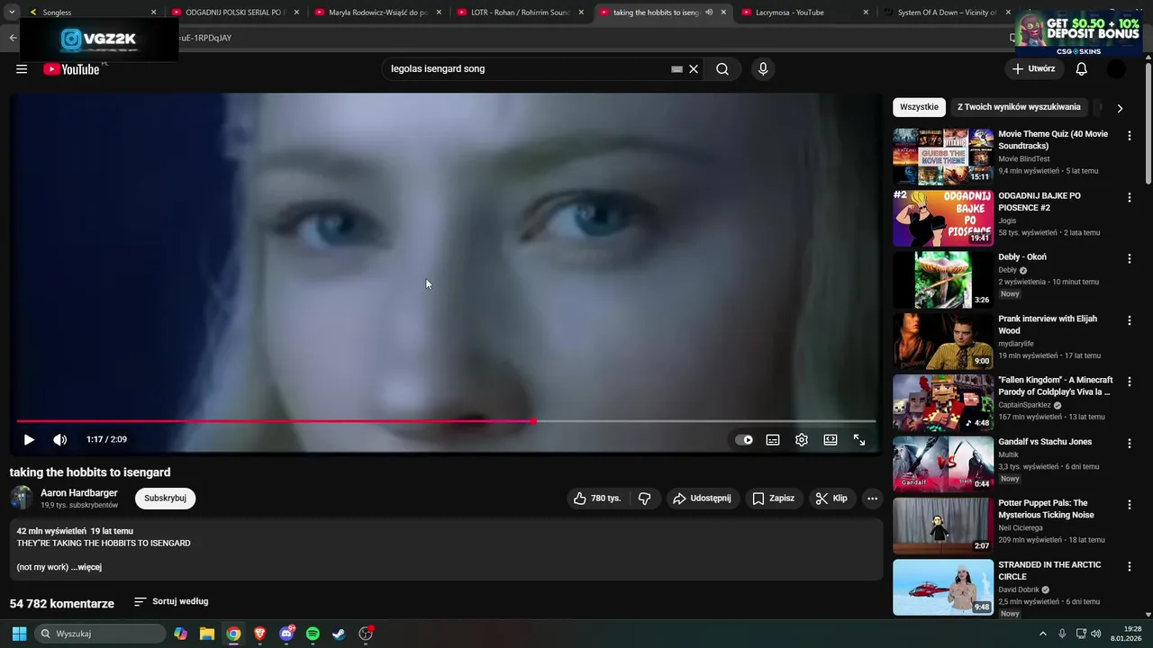Show more filter chips with right arrow
The width and height of the screenshot is (1153, 648).
coord(1120,108)
